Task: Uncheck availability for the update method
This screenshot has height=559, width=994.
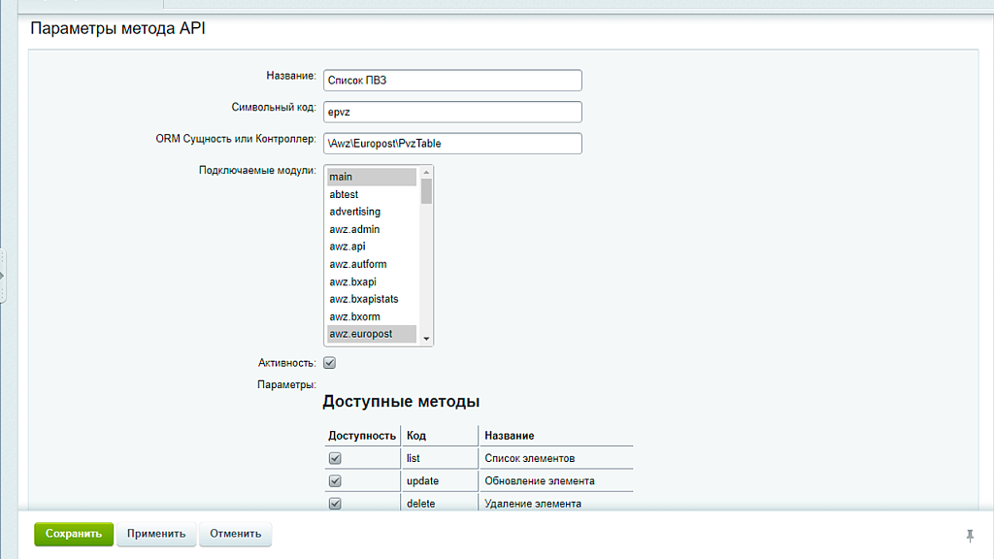Action: (x=335, y=481)
